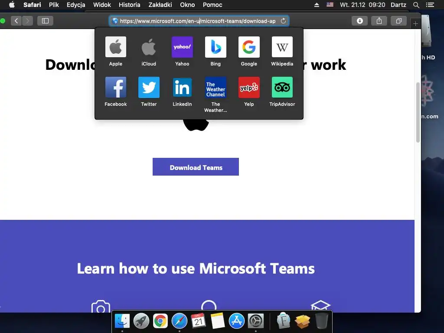This screenshot has height=333, width=444.
Task: Toggle the Safari sidebar button
Action: point(45,21)
